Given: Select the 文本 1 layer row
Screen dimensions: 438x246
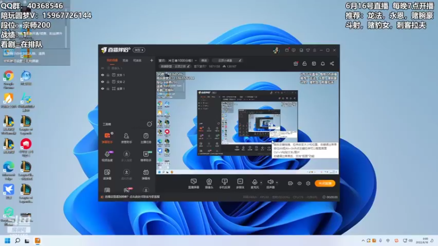Looking at the screenshot, I should point(126,75).
